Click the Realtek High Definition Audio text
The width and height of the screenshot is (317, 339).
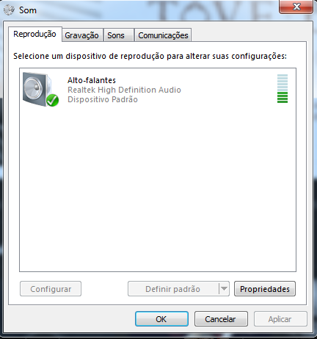(124, 90)
